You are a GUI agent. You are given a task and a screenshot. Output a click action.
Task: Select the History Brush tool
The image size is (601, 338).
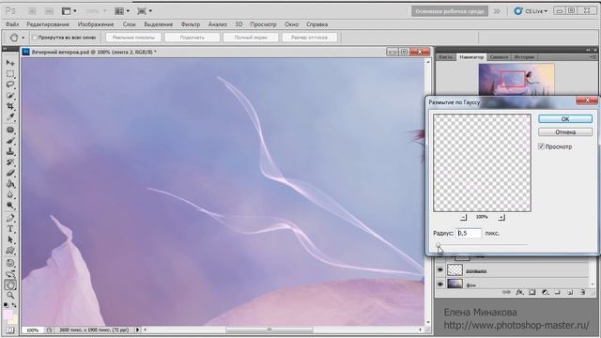coord(10,162)
